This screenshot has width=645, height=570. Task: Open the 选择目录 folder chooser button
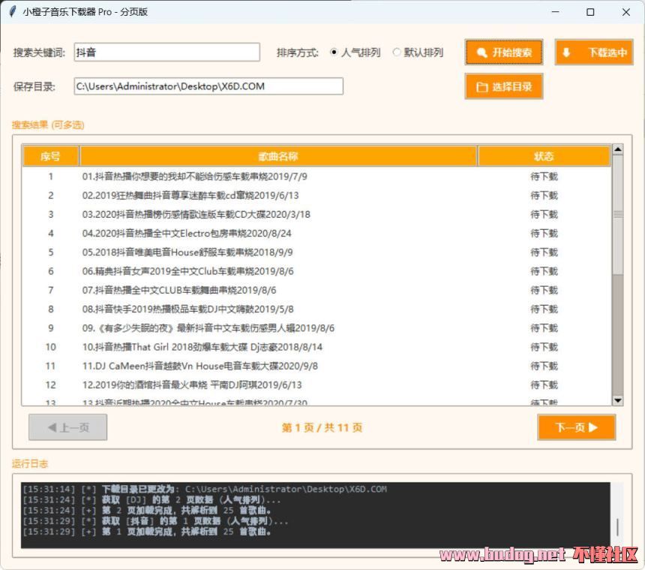pos(504,86)
